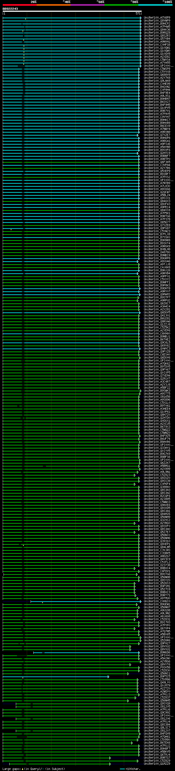Click the UniRef100_B9F5I5 label
The height and width of the screenshot is (771, 175).
click(157, 677)
